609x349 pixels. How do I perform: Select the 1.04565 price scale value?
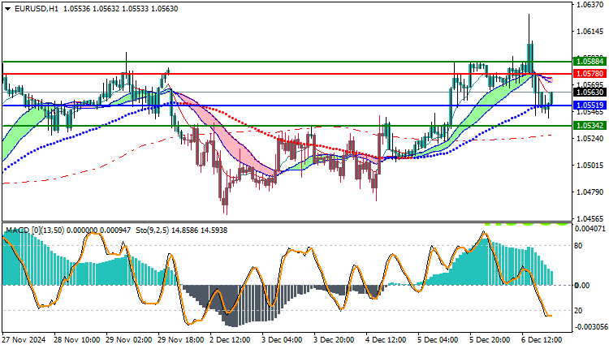tap(590, 219)
